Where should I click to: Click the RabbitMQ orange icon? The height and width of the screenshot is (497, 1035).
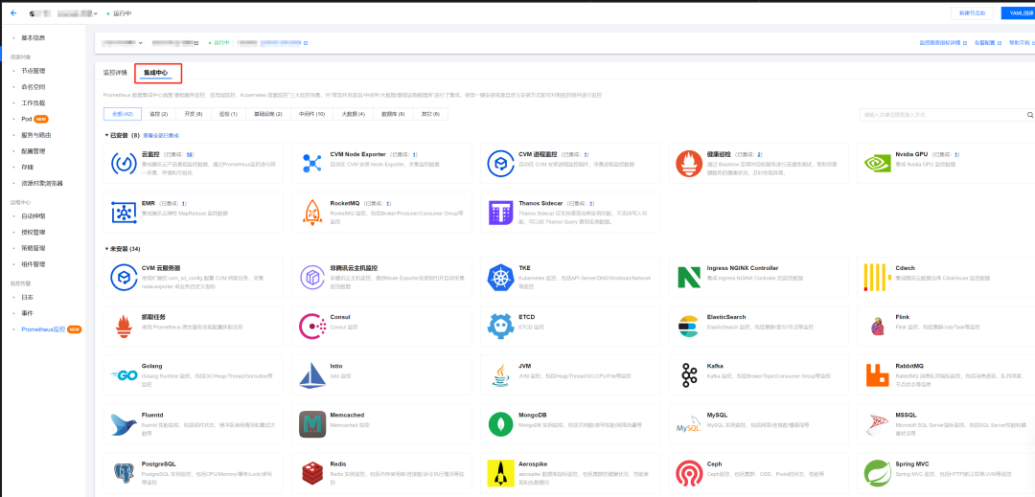click(x=877, y=375)
